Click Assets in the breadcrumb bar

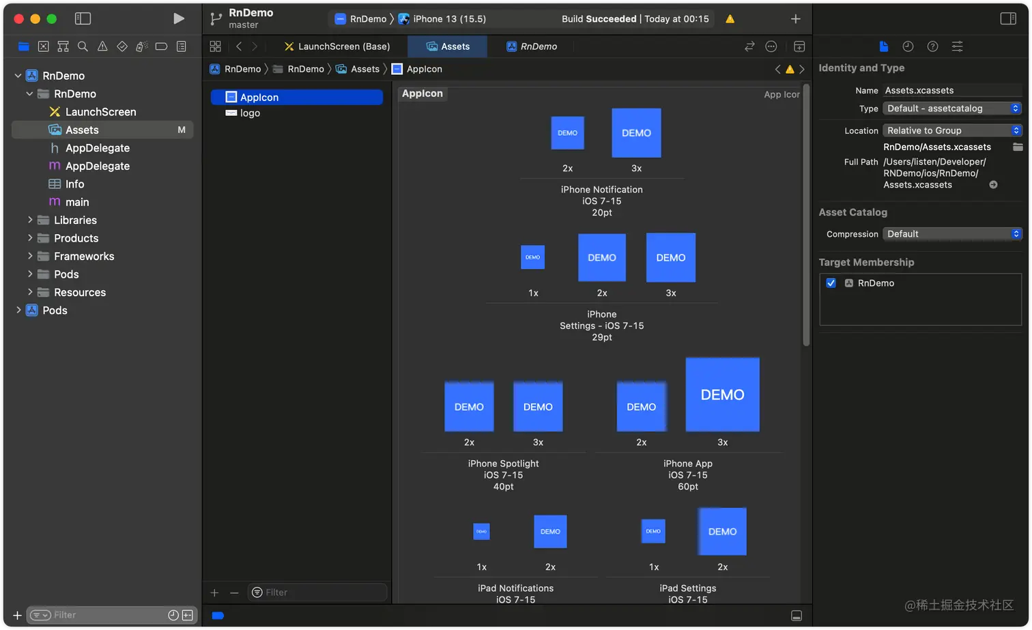point(358,69)
